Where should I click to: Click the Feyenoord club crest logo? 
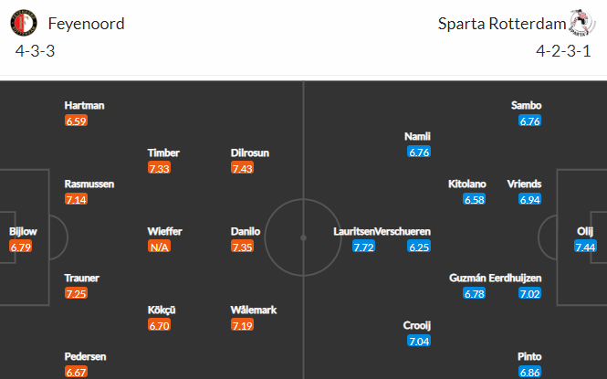tap(24, 23)
